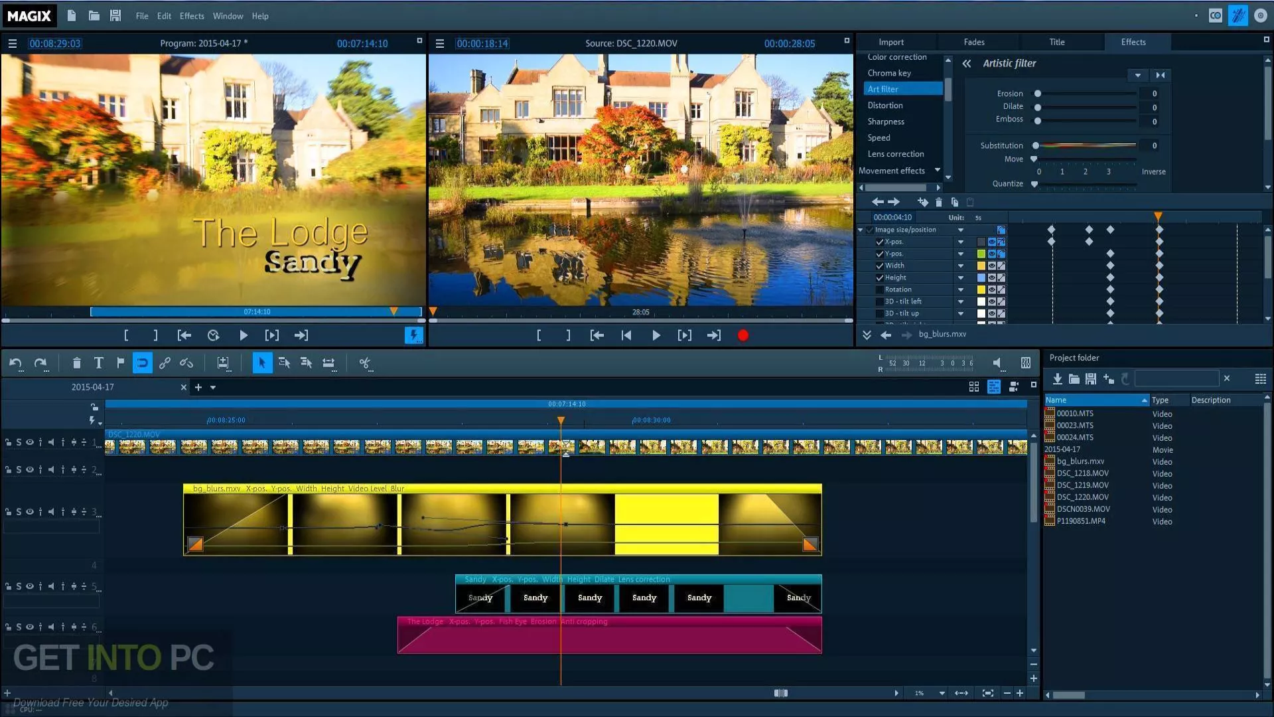Image resolution: width=1274 pixels, height=717 pixels.
Task: Adjust the Erosion slider handle
Action: 1038,94
